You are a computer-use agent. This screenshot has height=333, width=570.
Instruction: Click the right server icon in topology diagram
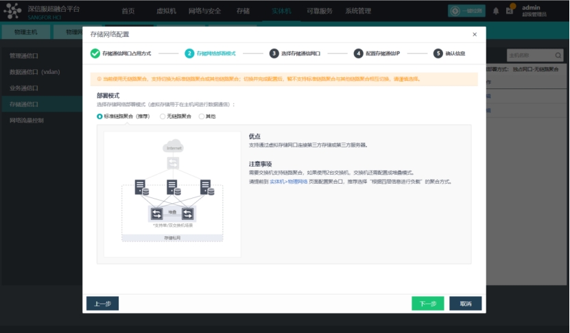coord(207,187)
